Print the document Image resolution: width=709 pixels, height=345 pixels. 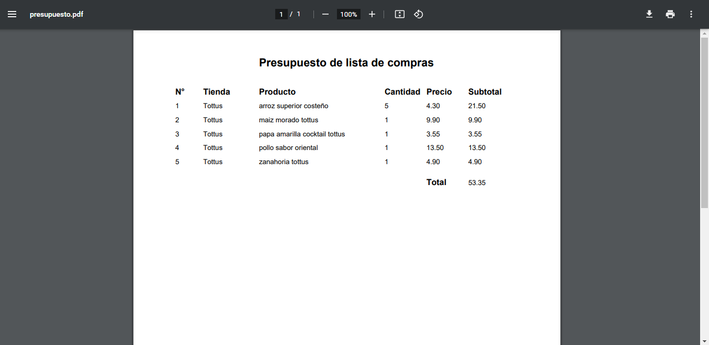tap(670, 14)
